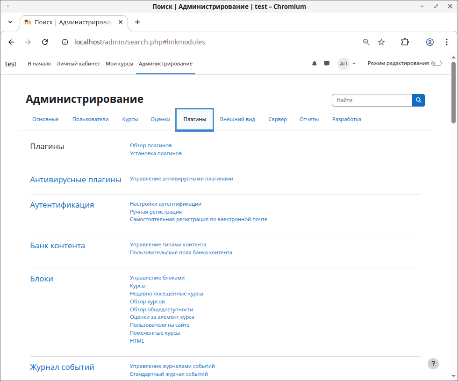This screenshot has width=458, height=381.
Task: Click the notifications bell icon
Action: (x=315, y=64)
